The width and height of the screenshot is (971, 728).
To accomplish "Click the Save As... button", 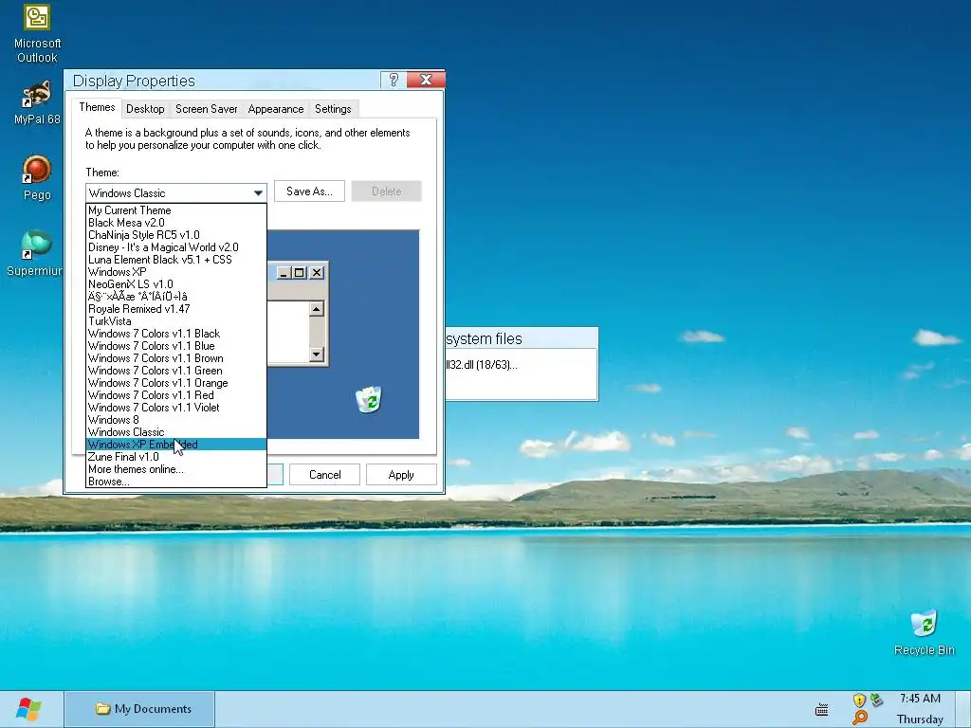I will click(x=309, y=191).
